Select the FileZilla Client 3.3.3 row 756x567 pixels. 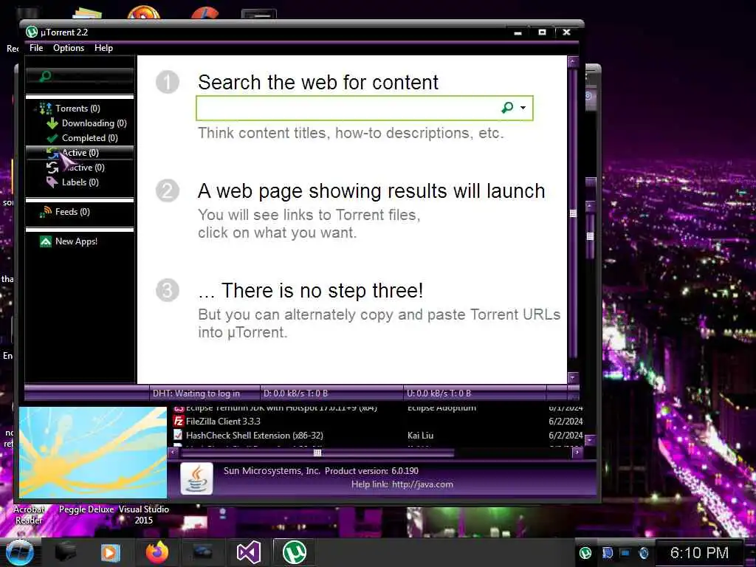point(378,422)
